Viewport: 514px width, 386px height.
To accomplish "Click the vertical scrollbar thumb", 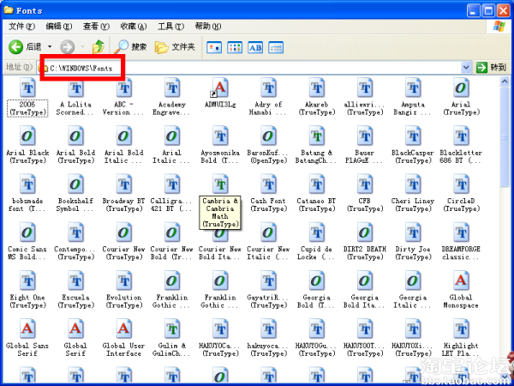I will coord(505,137).
